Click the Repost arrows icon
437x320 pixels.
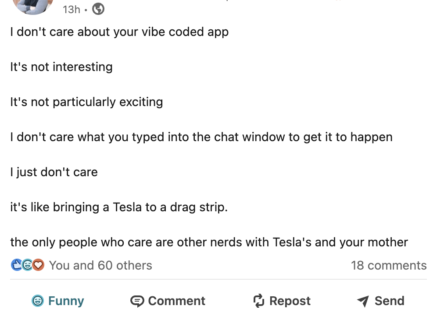pyautogui.click(x=259, y=301)
